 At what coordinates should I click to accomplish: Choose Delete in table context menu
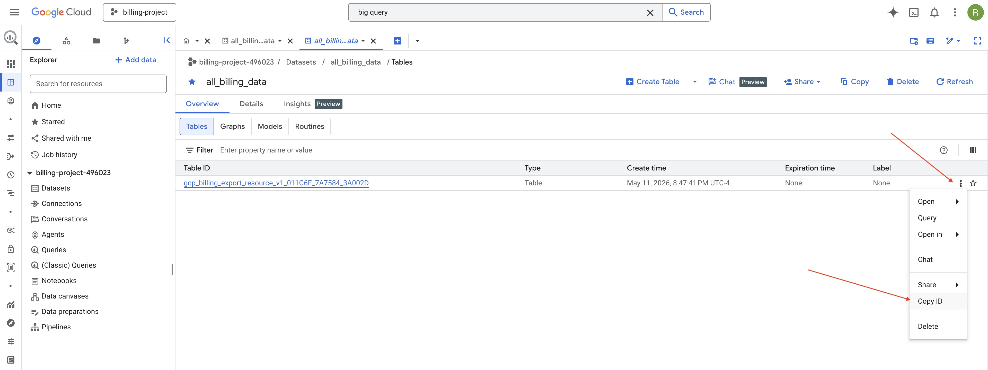[x=938, y=327]
